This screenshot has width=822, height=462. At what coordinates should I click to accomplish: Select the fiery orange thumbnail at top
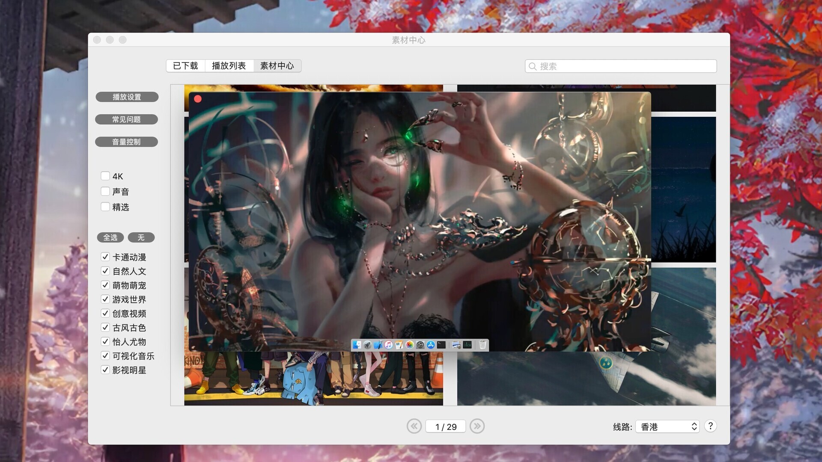pos(313,88)
